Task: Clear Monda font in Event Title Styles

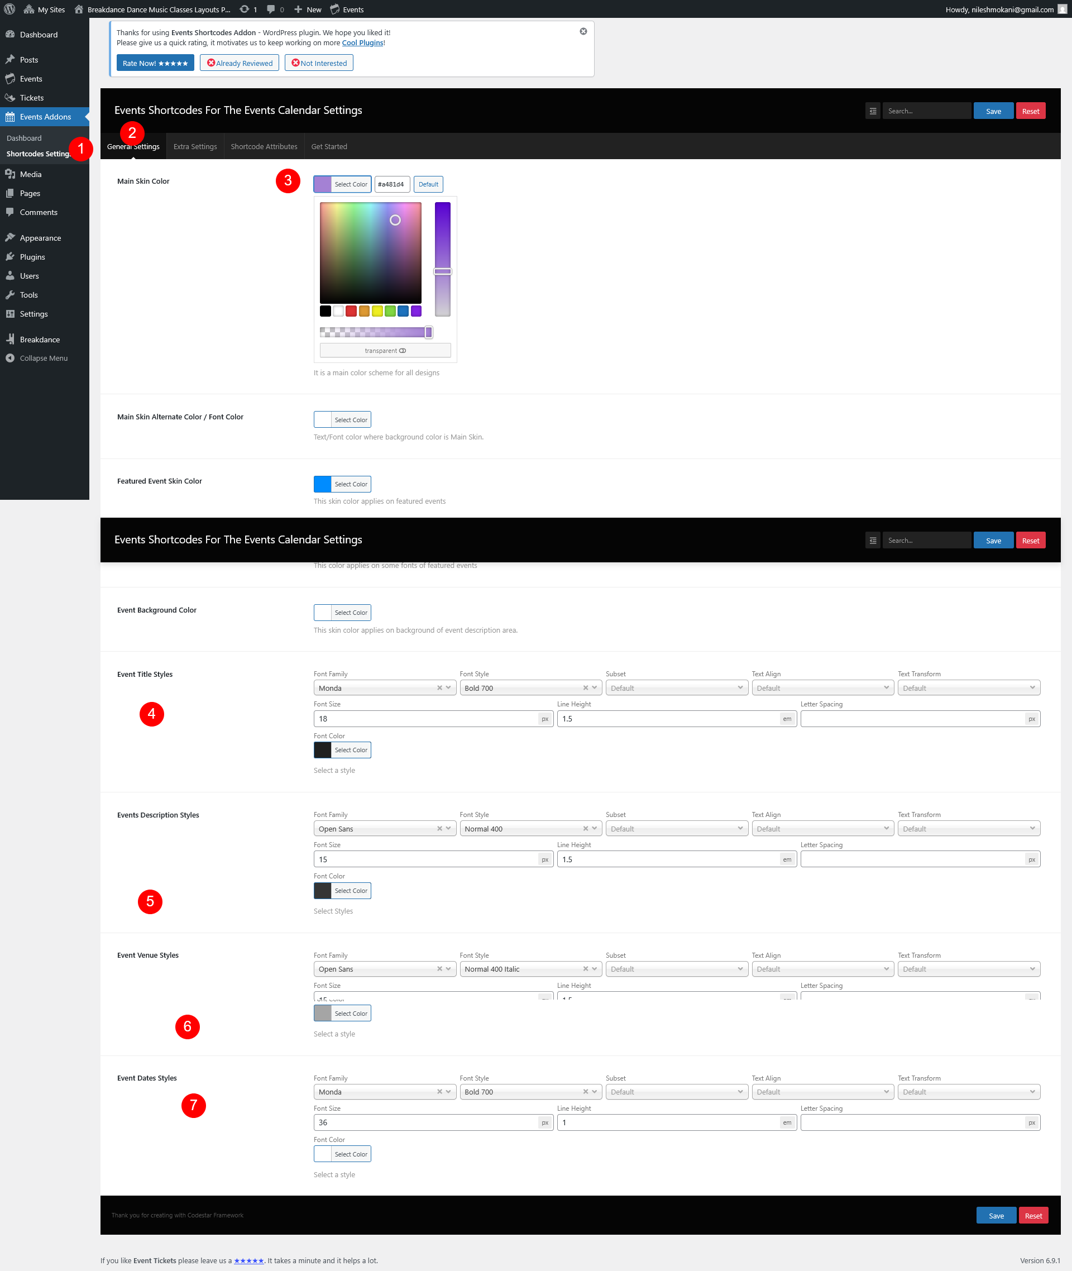Action: [439, 688]
